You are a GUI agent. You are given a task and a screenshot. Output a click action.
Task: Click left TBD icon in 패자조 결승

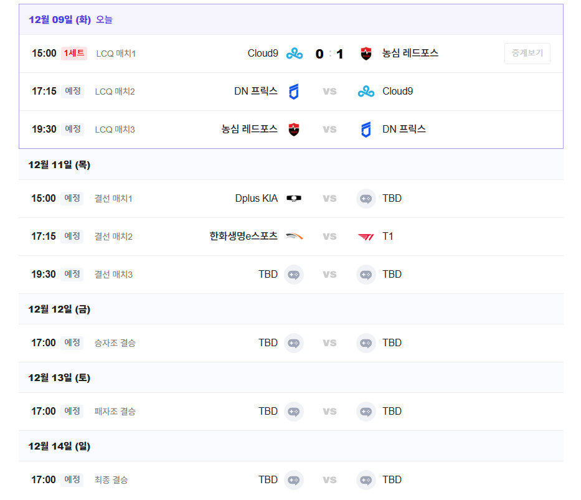tap(294, 412)
